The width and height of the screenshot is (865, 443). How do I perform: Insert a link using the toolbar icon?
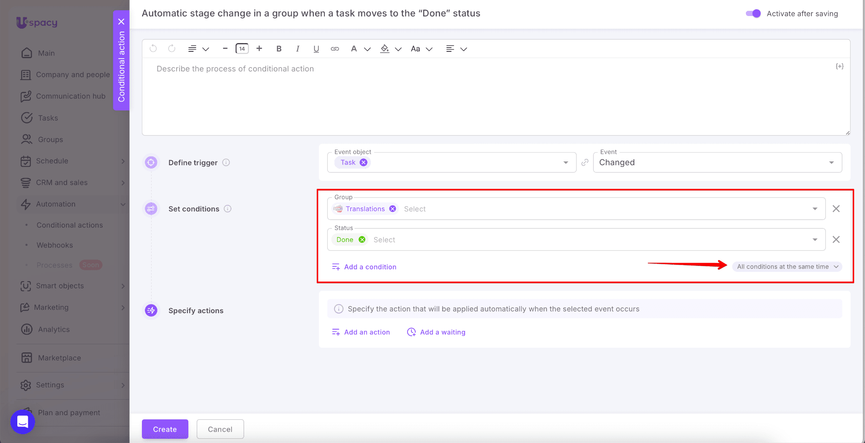[x=335, y=49]
